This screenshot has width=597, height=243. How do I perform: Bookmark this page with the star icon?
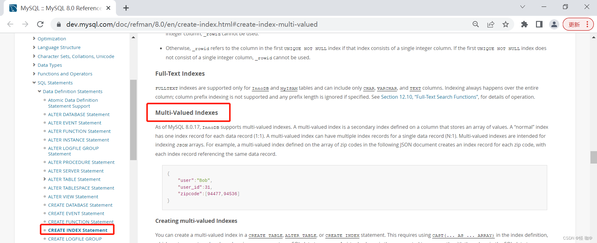point(505,24)
